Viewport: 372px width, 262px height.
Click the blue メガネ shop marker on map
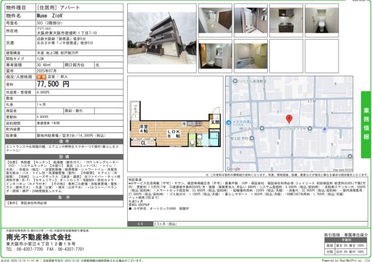pyautogui.click(x=229, y=122)
